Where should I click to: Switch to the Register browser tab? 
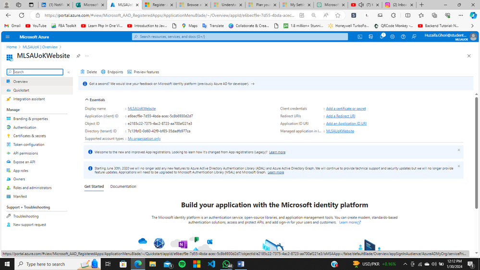click(x=159, y=5)
